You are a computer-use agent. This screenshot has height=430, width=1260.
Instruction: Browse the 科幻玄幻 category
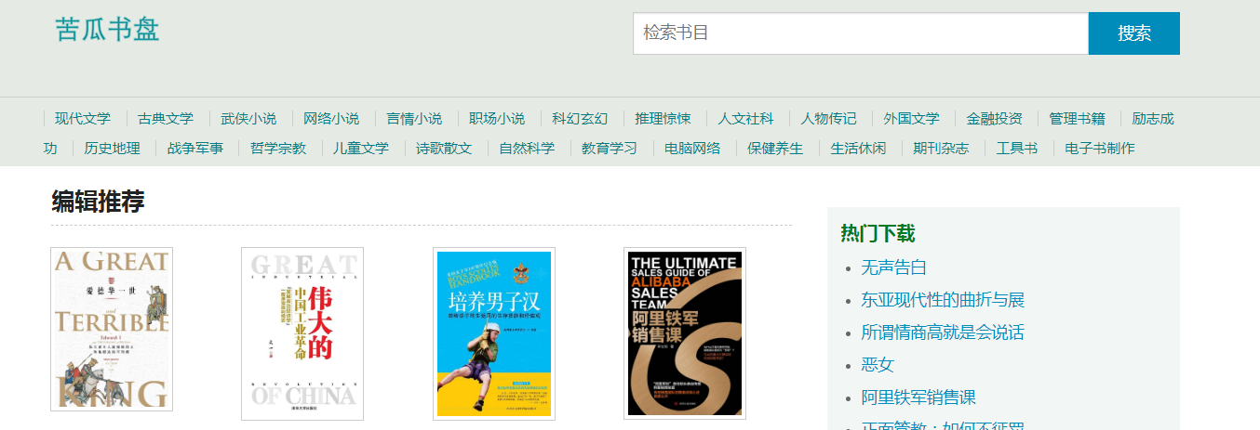(580, 119)
